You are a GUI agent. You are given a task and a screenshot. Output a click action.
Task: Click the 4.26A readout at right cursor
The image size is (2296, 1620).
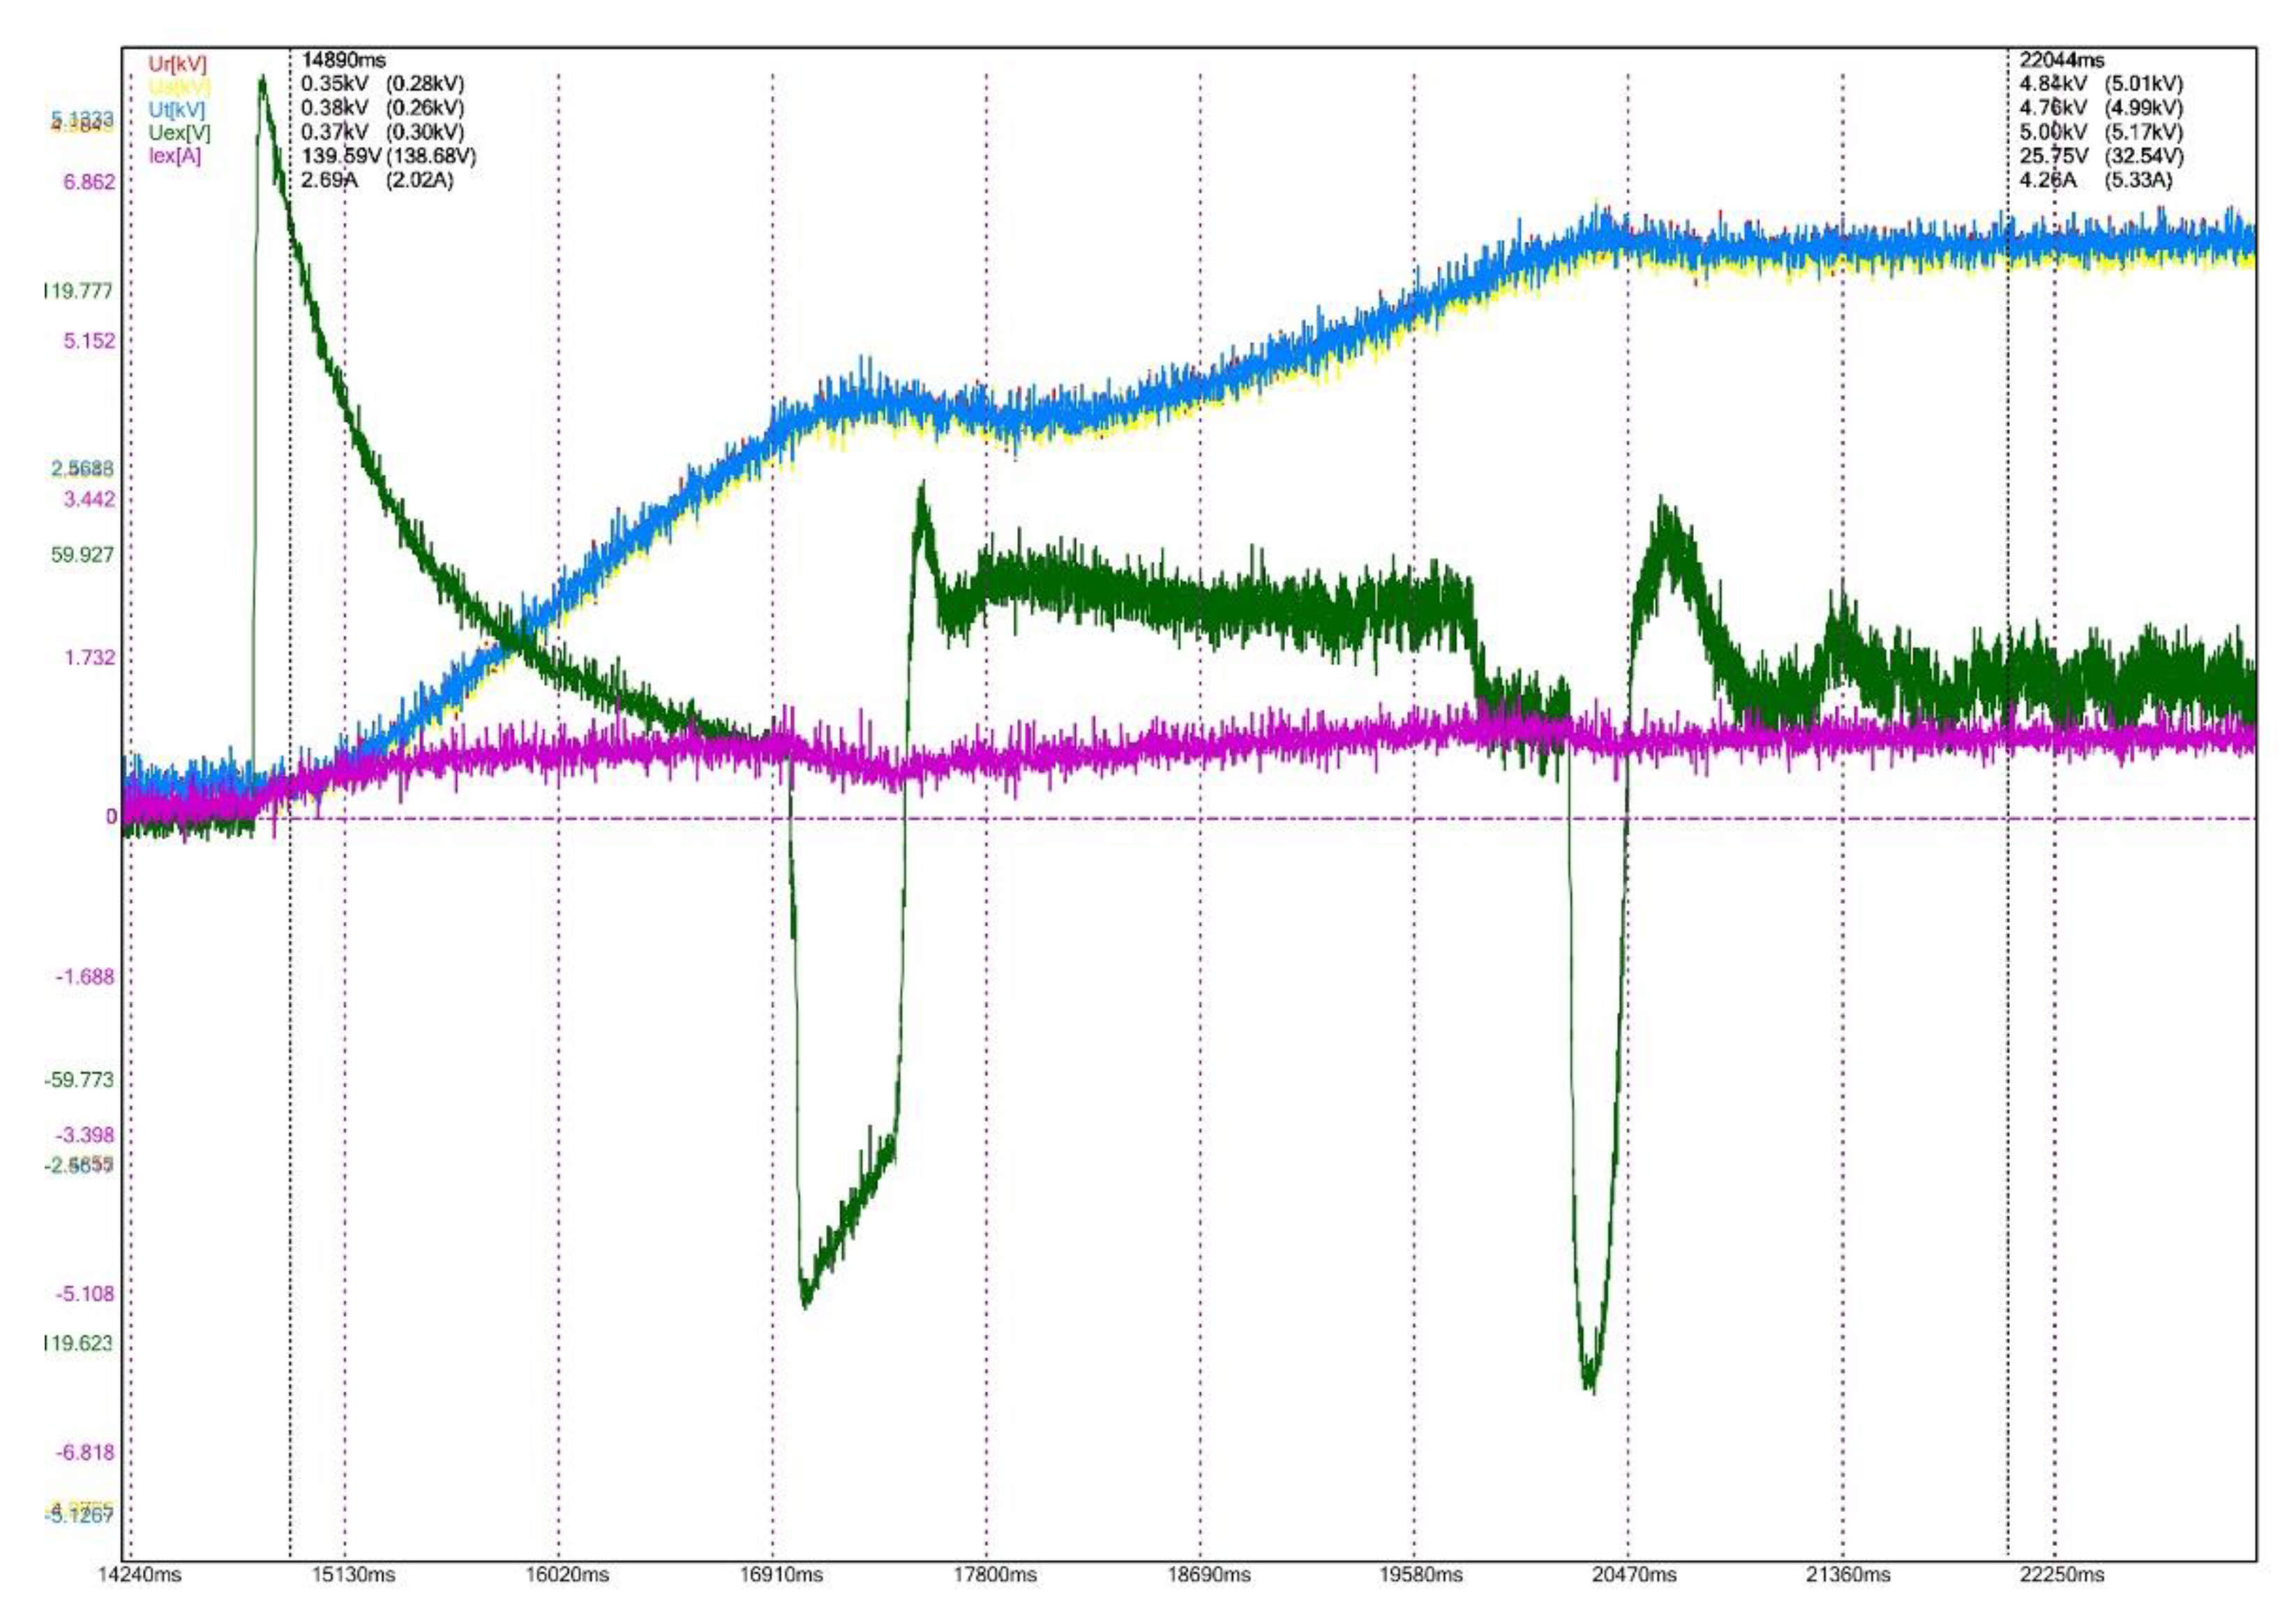[2048, 180]
